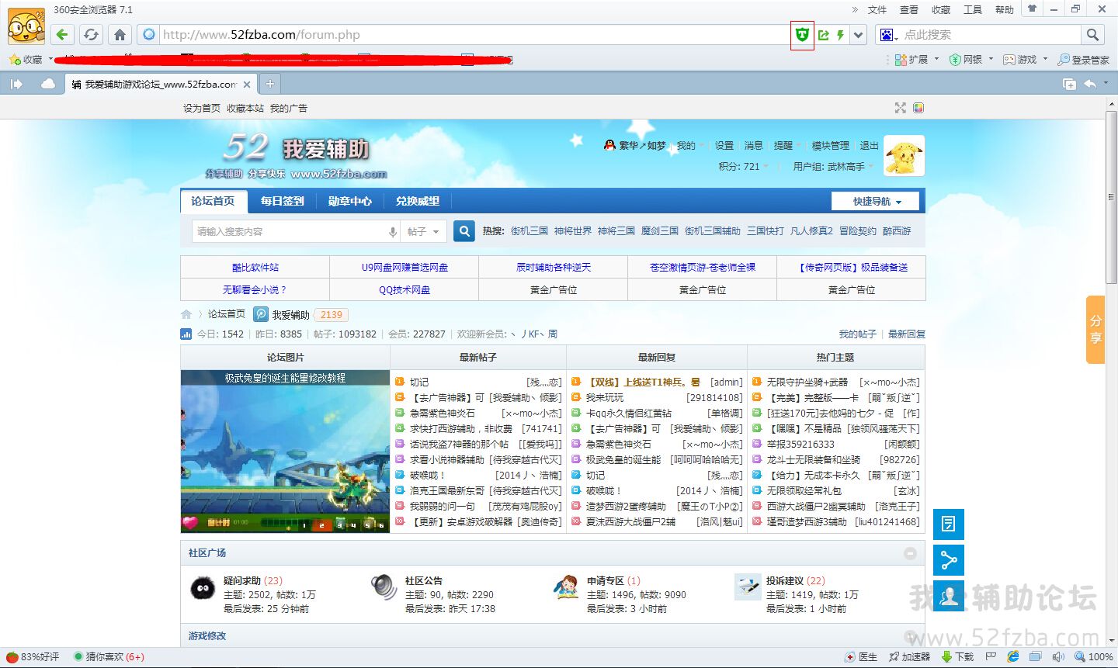Image resolution: width=1118 pixels, height=668 pixels.
Task: Click the speaker mute icon in status bar
Action: tap(1057, 657)
